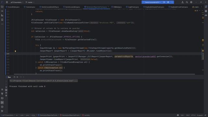
Task: Open the Build tool window hammer
Action: [x=2, y=94]
